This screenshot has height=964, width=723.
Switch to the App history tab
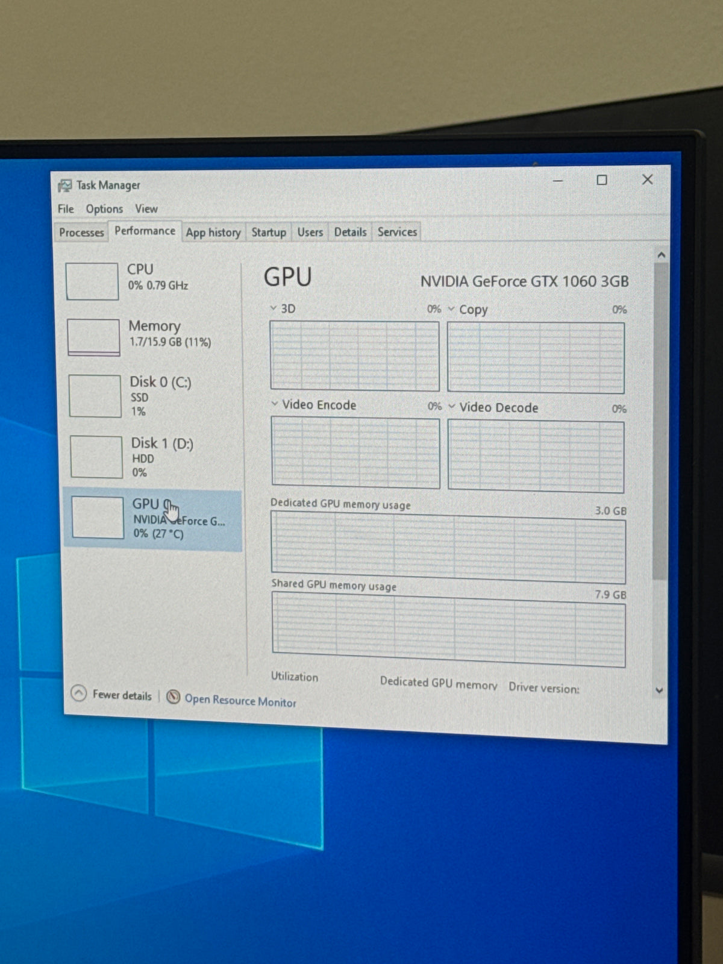click(x=213, y=233)
